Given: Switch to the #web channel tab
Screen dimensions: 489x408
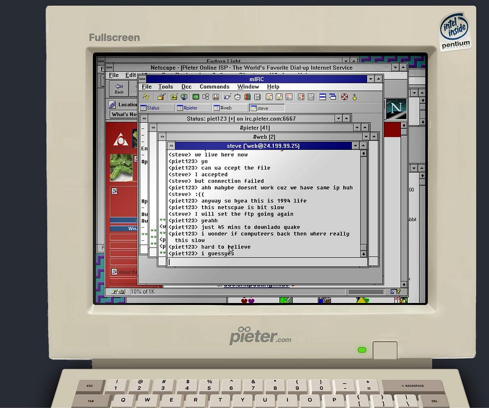Looking at the screenshot, I should [x=230, y=108].
